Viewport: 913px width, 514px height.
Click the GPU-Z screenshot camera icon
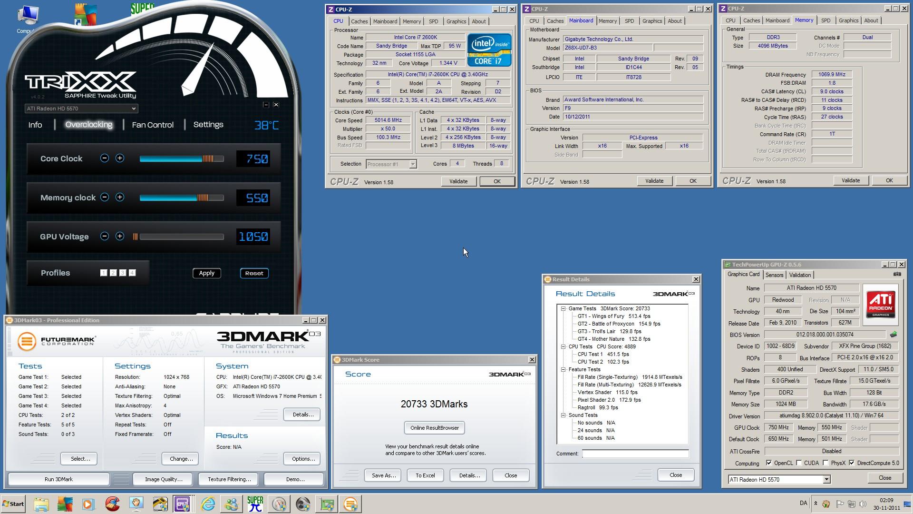pos(897,274)
